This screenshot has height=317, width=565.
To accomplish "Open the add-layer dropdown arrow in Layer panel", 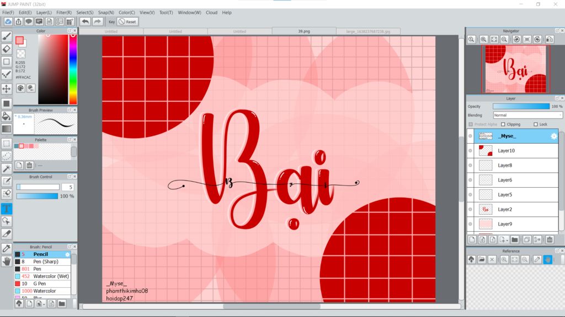I will point(507,240).
